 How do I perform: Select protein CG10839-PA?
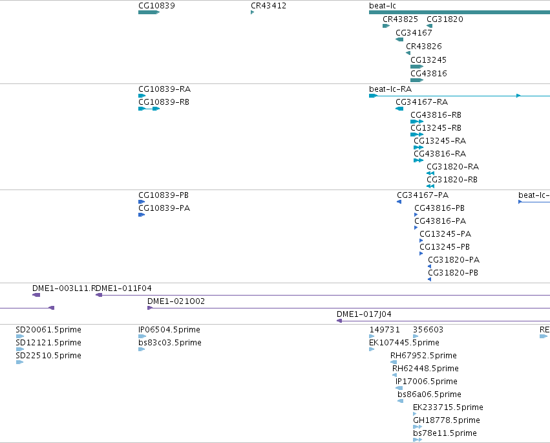(164, 208)
